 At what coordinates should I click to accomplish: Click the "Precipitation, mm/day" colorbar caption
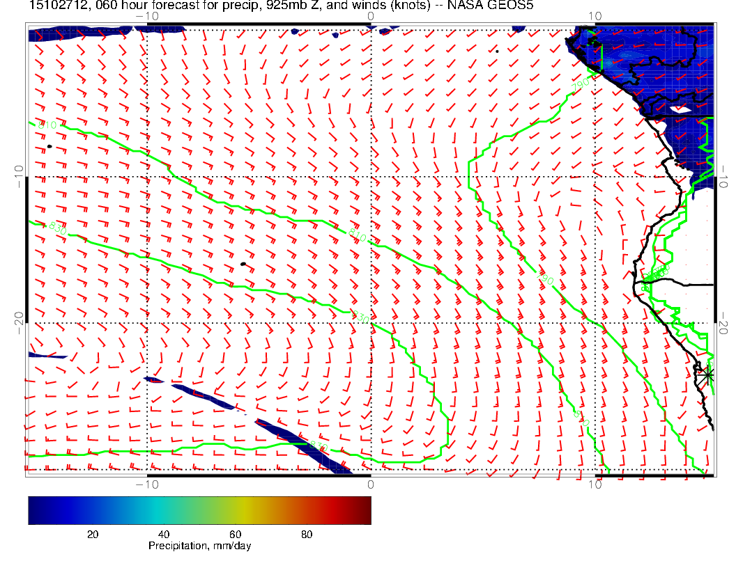point(199,546)
